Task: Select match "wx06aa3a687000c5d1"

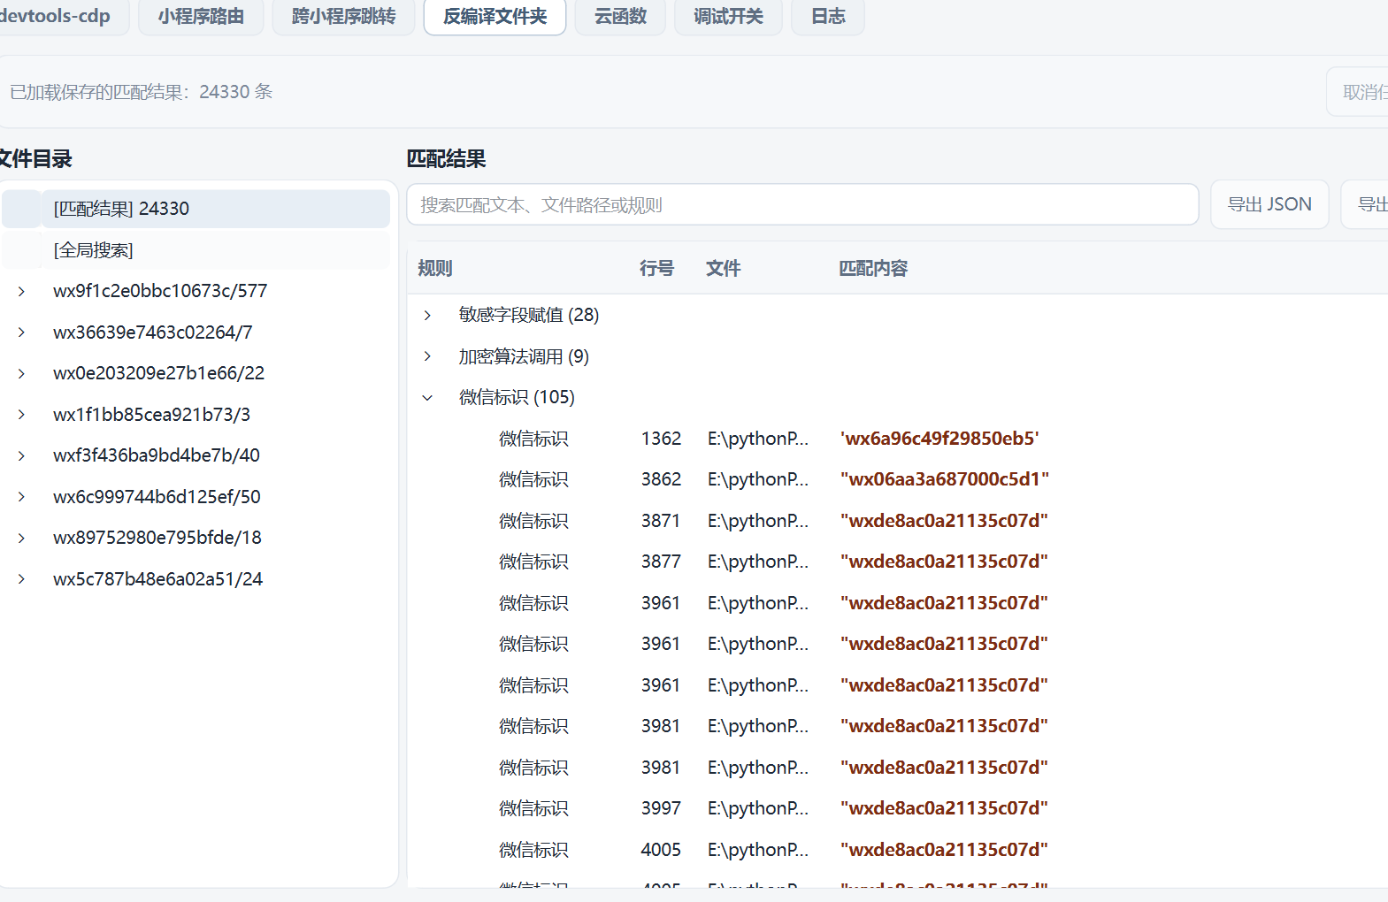Action: tap(945, 479)
